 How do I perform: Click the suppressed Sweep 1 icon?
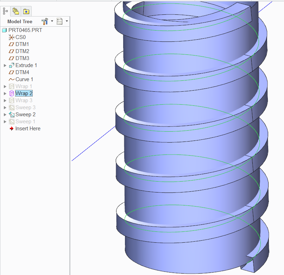(x=11, y=122)
